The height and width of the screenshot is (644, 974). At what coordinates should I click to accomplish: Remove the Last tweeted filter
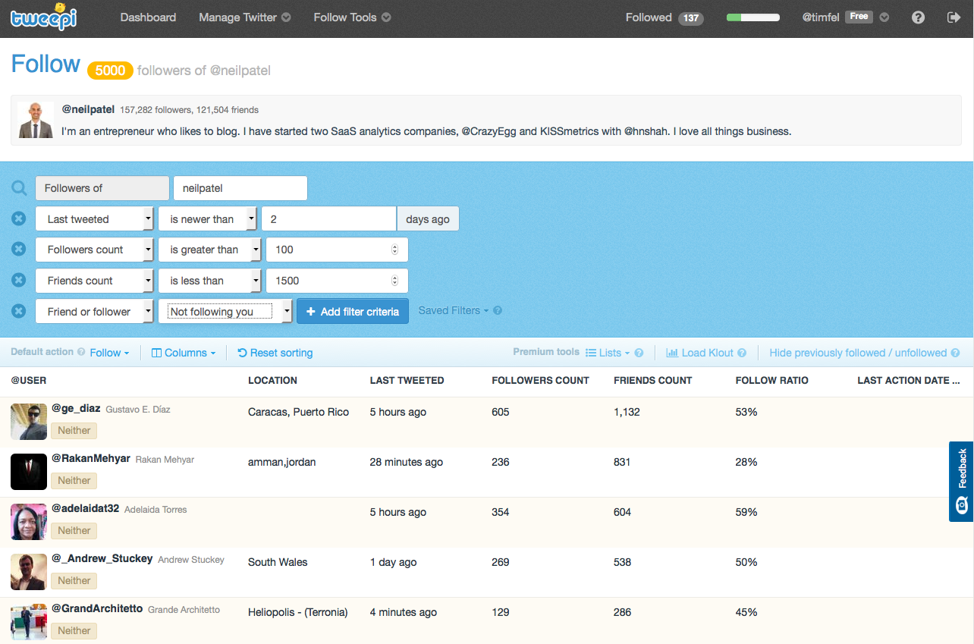(x=19, y=218)
